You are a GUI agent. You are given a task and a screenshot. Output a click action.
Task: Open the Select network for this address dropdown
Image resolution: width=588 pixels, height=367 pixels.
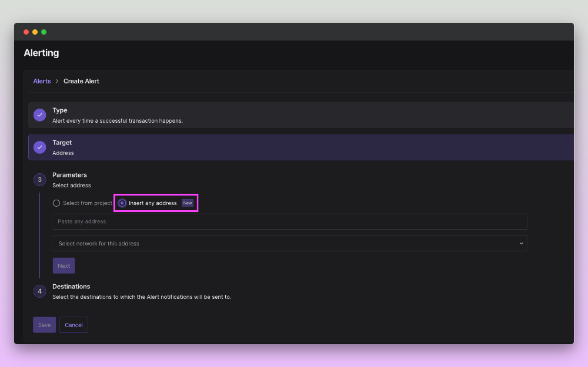289,243
